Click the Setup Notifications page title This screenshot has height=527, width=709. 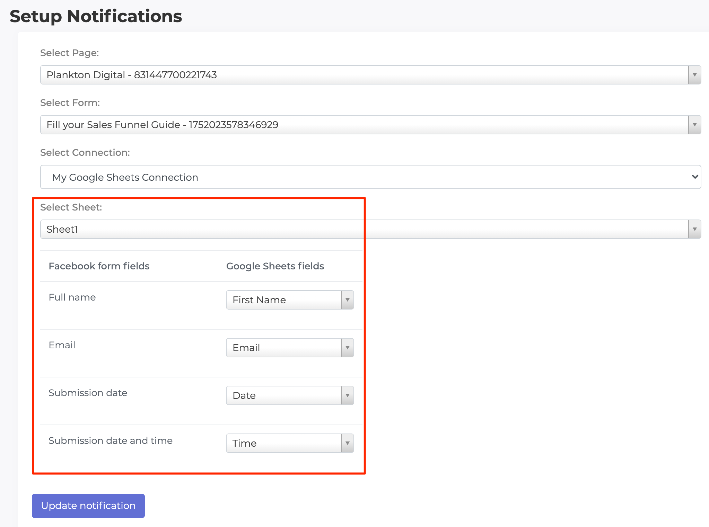(x=96, y=16)
